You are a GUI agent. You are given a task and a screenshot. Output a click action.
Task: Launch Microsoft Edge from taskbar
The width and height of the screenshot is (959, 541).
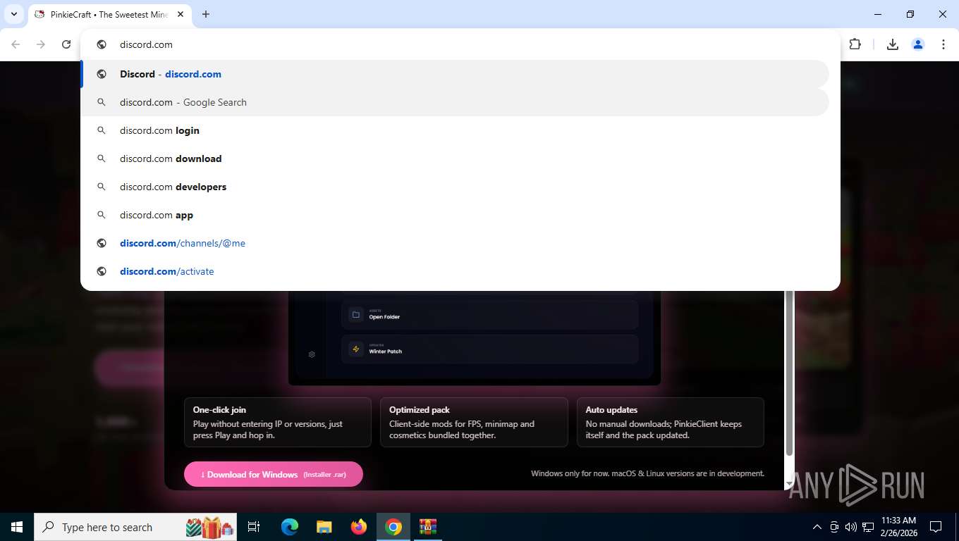(290, 527)
